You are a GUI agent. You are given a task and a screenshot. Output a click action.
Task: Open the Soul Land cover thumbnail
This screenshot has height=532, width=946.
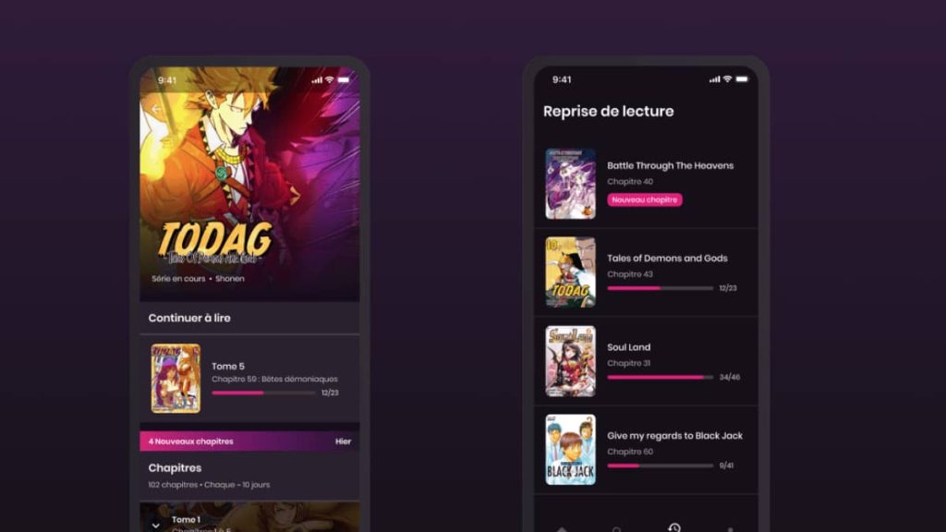click(x=570, y=361)
